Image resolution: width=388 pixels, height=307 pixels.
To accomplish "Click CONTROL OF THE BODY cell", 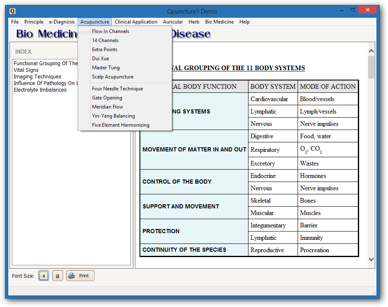I will pyautogui.click(x=194, y=182).
